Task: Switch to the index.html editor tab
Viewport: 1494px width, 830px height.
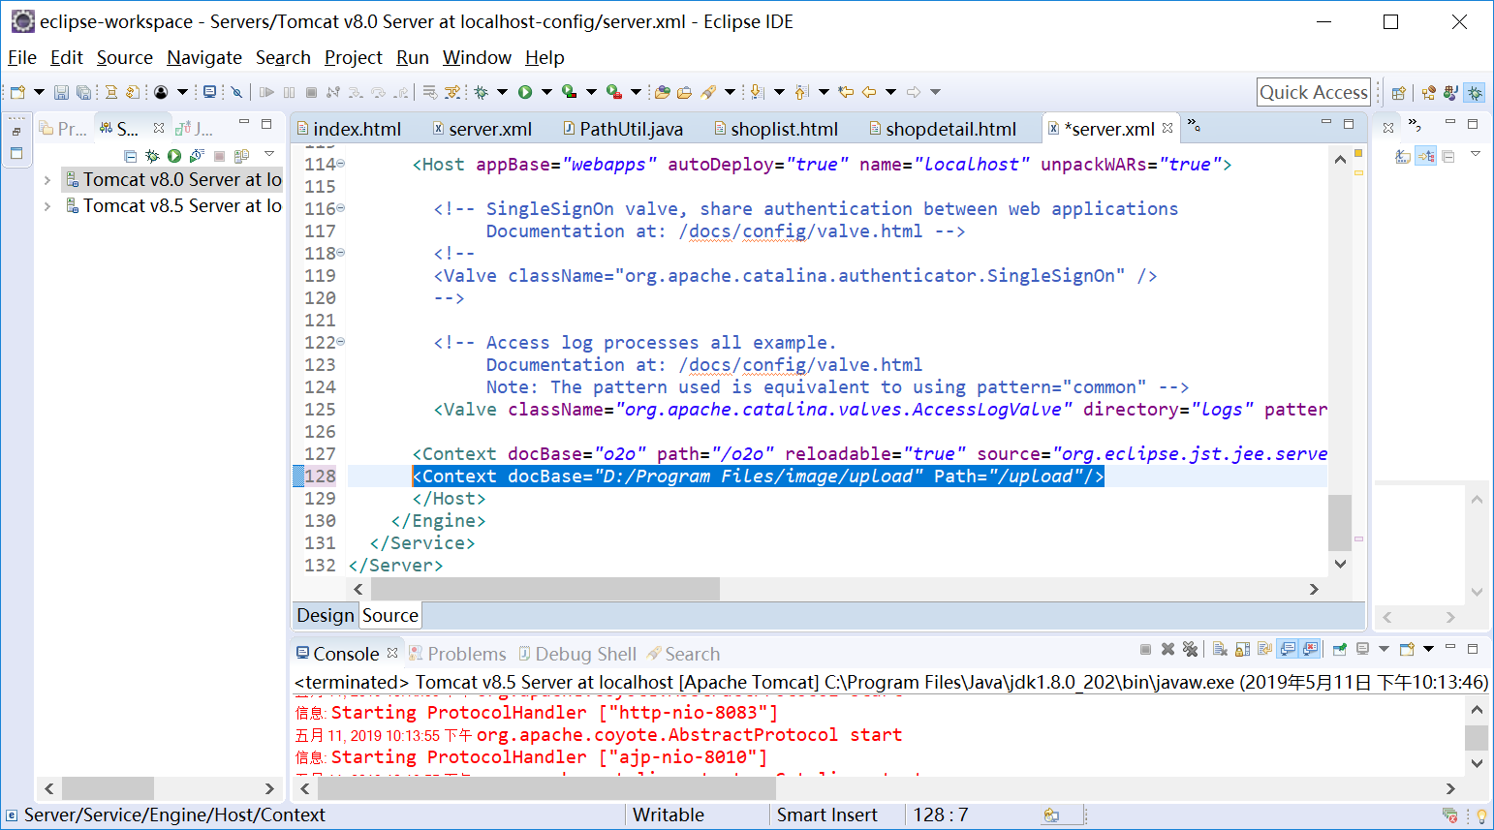Action: (x=349, y=129)
